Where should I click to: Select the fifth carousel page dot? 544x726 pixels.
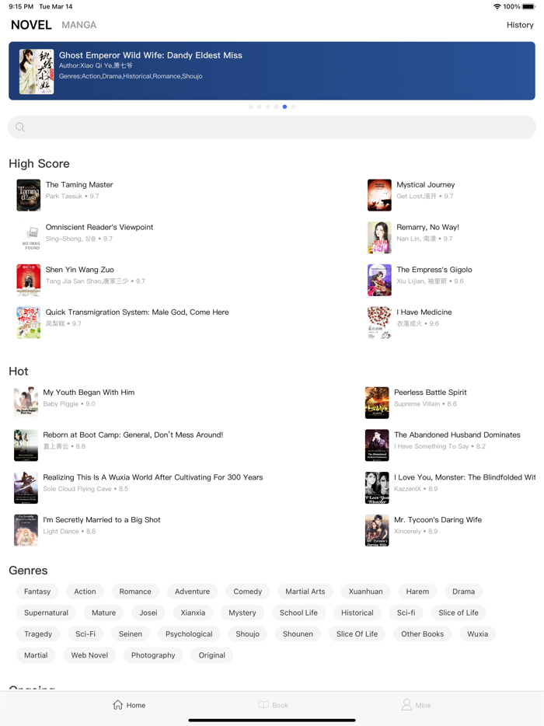(284, 107)
